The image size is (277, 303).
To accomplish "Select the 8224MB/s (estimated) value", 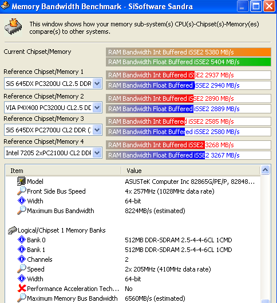I will click(x=155, y=211).
